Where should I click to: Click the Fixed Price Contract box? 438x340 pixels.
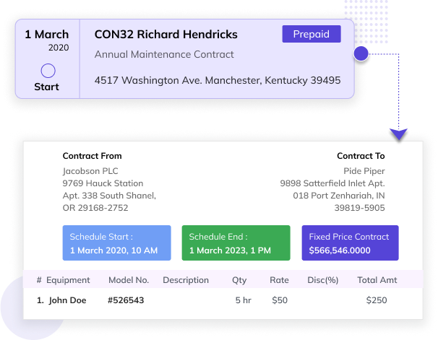[350, 243]
